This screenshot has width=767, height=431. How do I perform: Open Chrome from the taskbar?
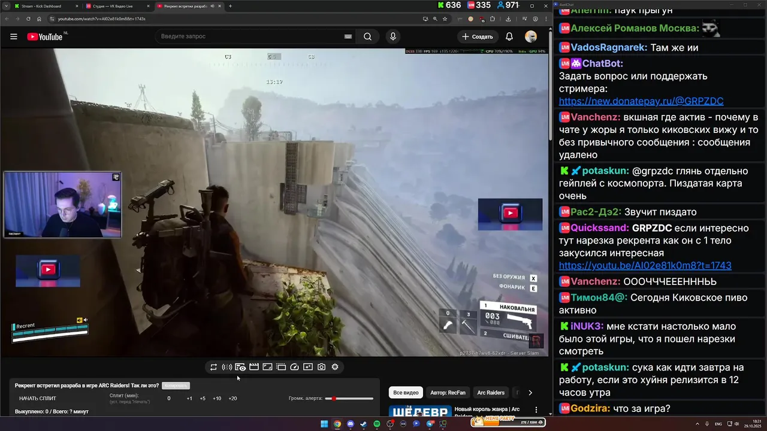coord(337,424)
